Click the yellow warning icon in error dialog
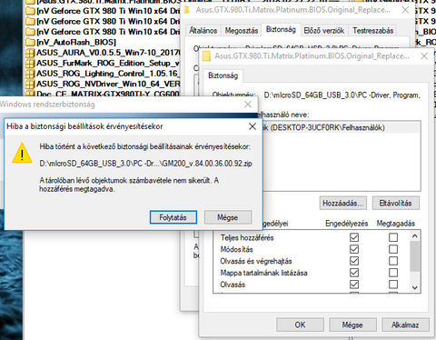This screenshot has width=436, height=340. (x=22, y=154)
